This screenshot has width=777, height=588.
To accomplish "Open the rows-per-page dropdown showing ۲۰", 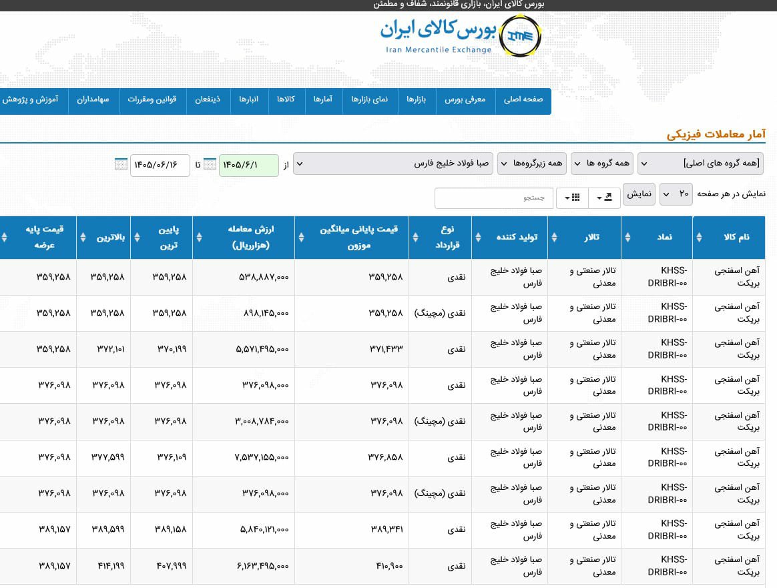I will tap(676, 194).
